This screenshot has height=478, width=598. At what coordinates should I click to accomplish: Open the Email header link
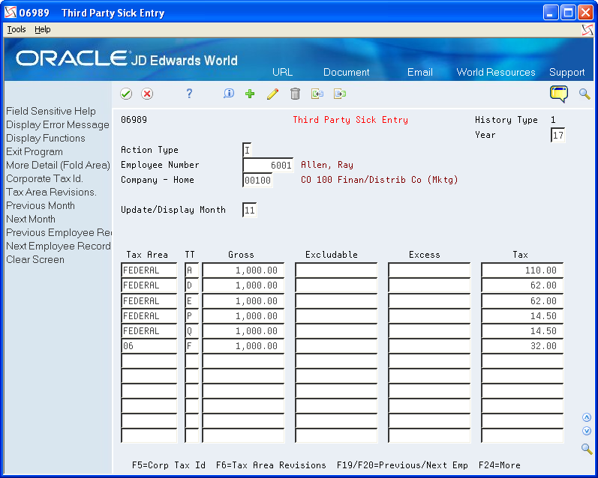click(420, 72)
